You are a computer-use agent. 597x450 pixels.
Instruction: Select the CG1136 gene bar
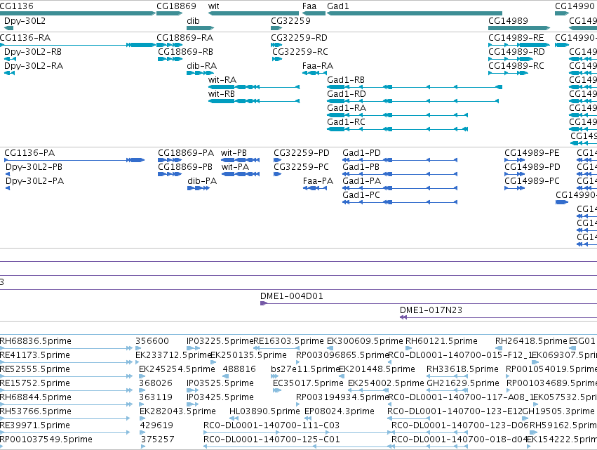(x=78, y=13)
